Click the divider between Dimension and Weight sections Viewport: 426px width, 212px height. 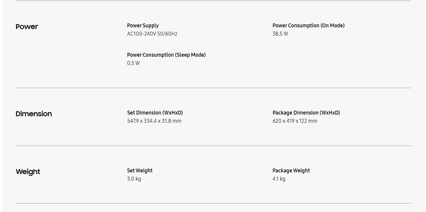(x=213, y=146)
